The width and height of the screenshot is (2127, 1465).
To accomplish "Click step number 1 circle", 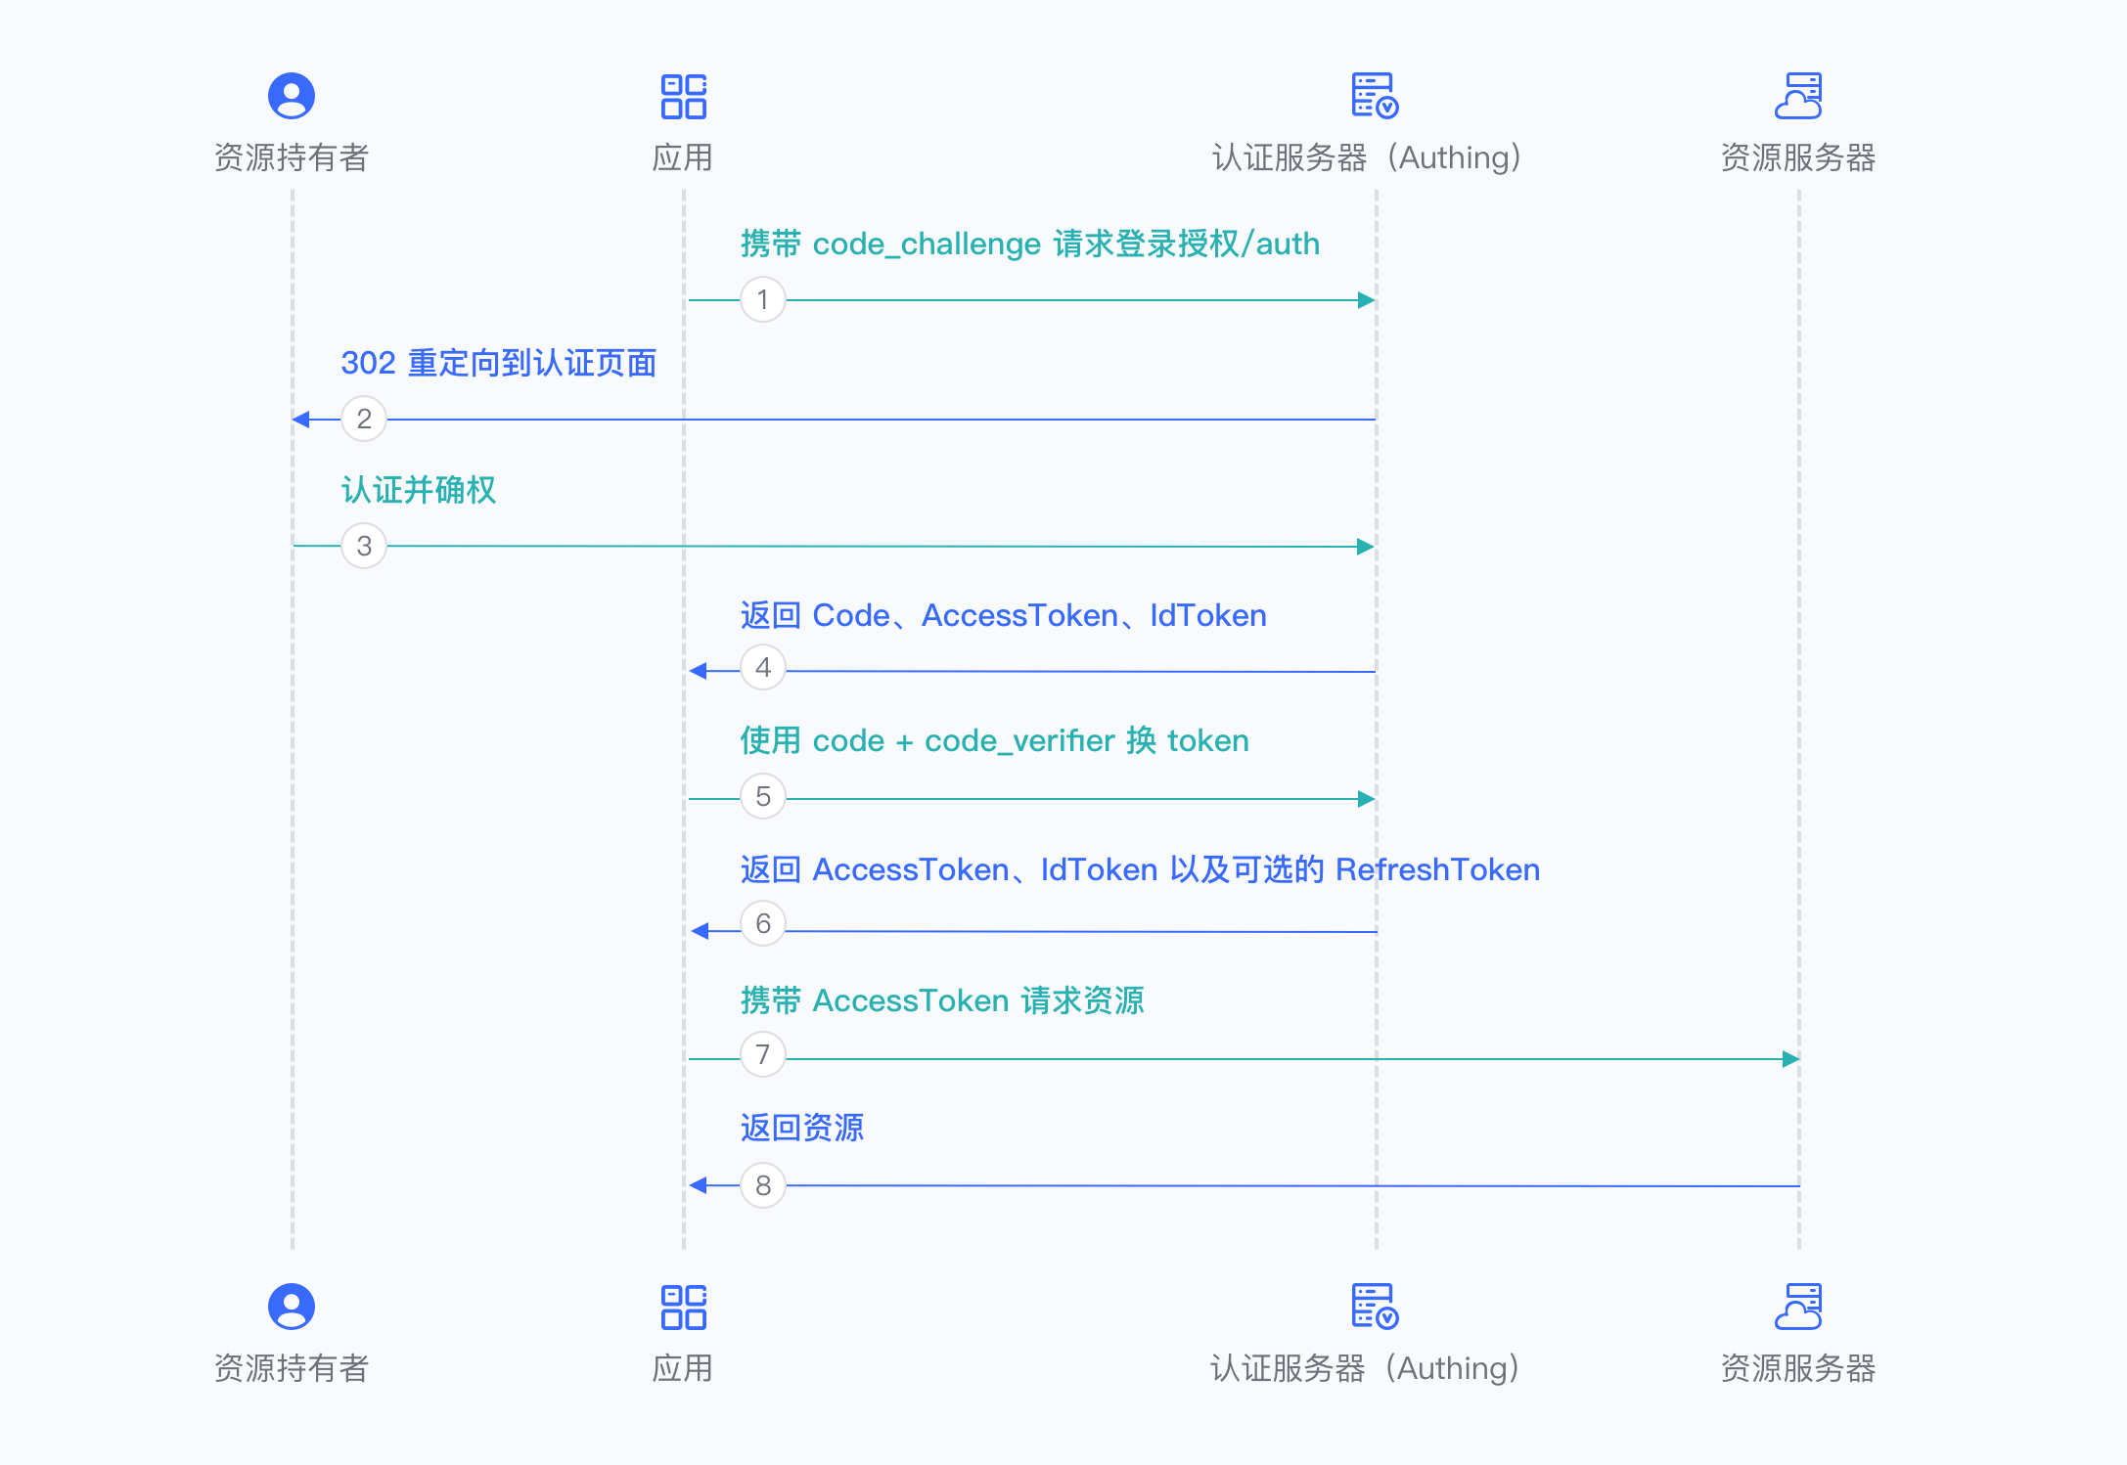I will coord(762,299).
